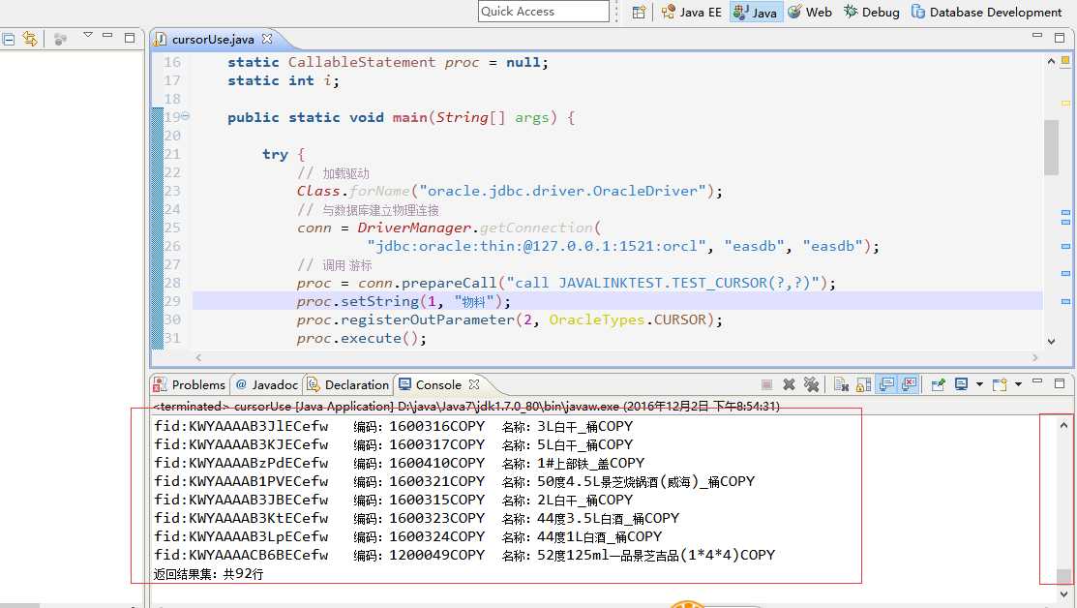The width and height of the screenshot is (1077, 608).
Task: Open the Web perspective
Action: (810, 12)
